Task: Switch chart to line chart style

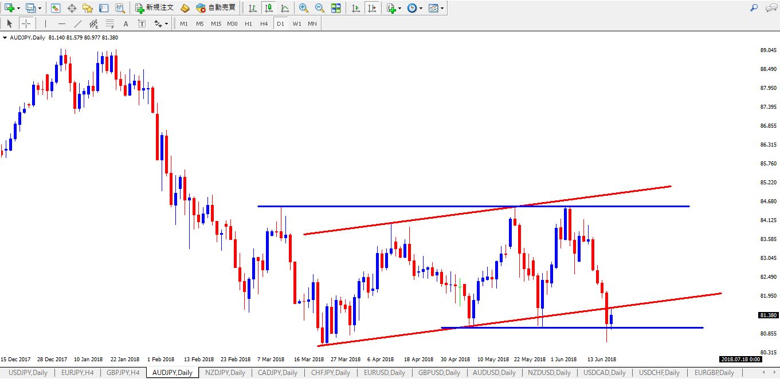Action: click(284, 8)
